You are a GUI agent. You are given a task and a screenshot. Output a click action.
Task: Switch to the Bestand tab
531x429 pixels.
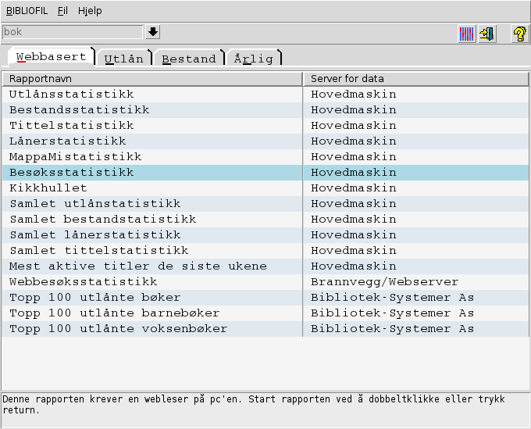189,59
